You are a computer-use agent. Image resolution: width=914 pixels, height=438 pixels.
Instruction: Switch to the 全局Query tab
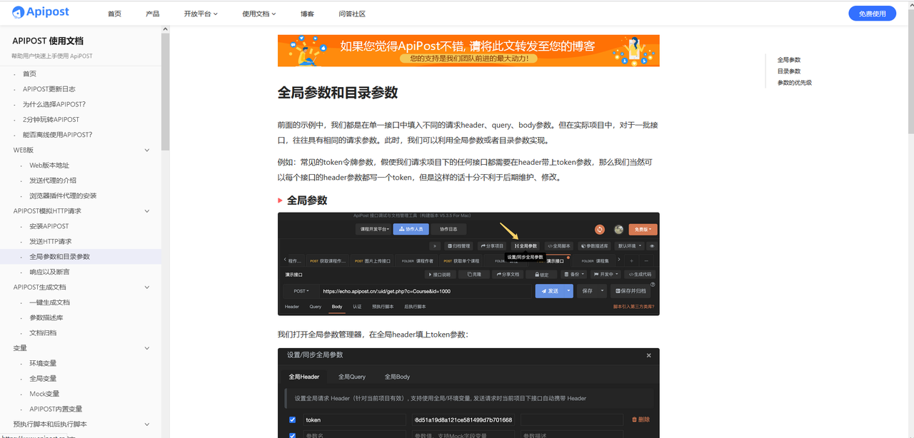click(351, 376)
